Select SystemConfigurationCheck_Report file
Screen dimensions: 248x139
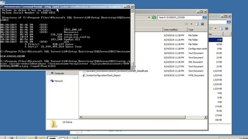pyautogui.click(x=103, y=75)
